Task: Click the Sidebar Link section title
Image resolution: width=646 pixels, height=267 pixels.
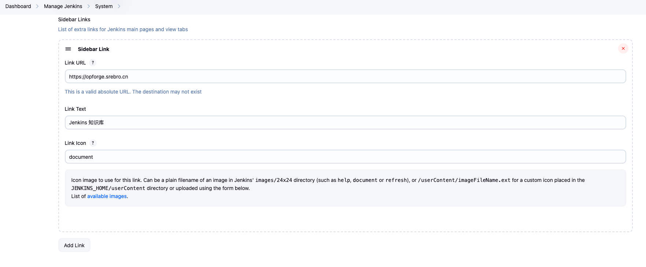Action: [93, 49]
